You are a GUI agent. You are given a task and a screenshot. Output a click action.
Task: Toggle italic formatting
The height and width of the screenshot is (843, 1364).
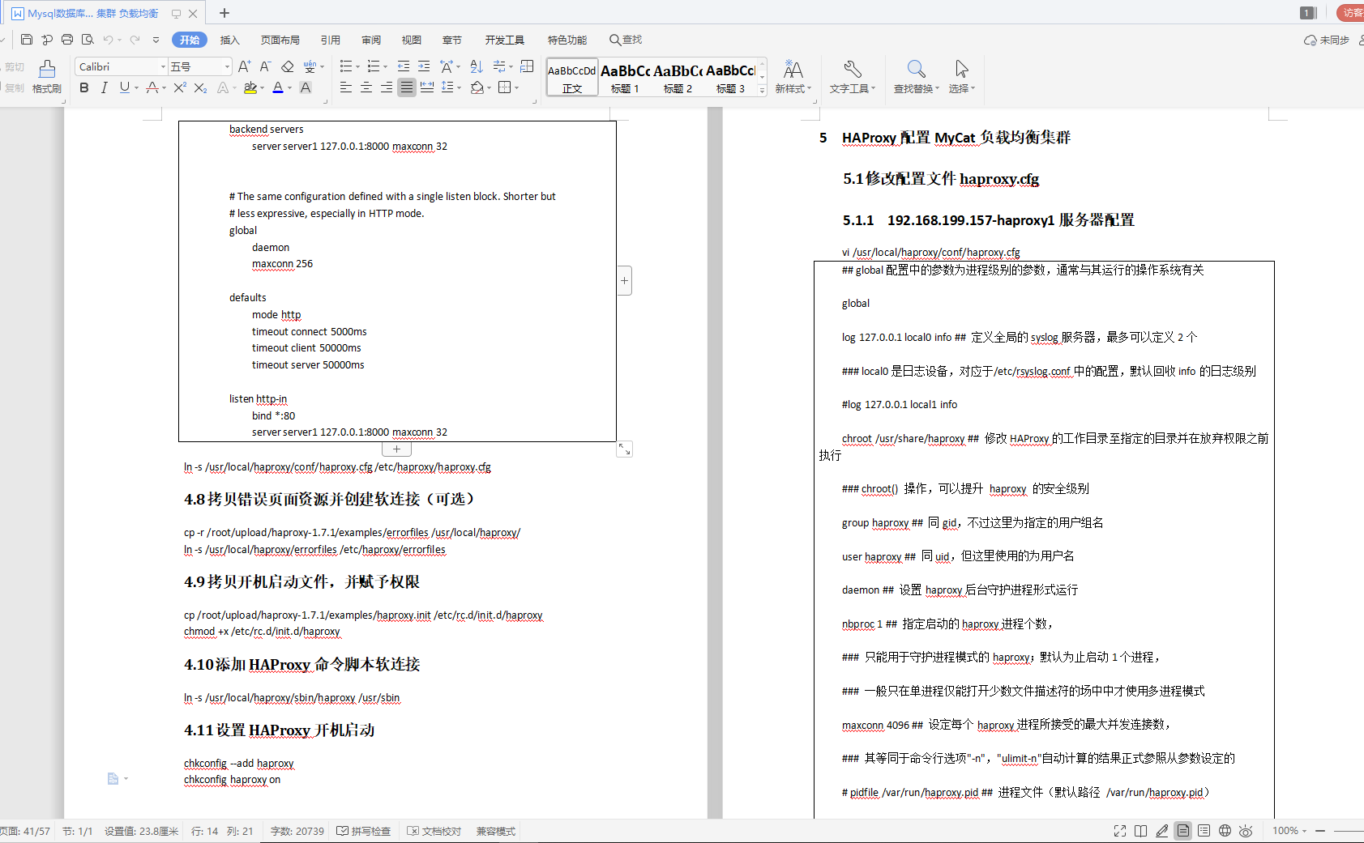click(105, 87)
